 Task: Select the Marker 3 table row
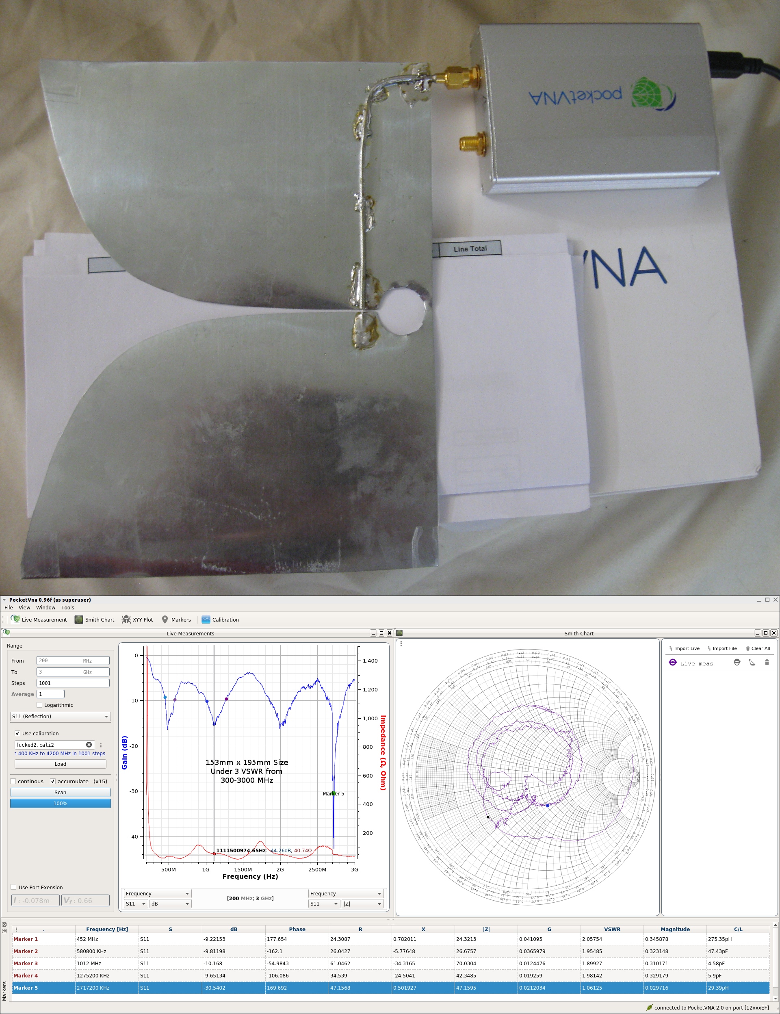point(390,963)
